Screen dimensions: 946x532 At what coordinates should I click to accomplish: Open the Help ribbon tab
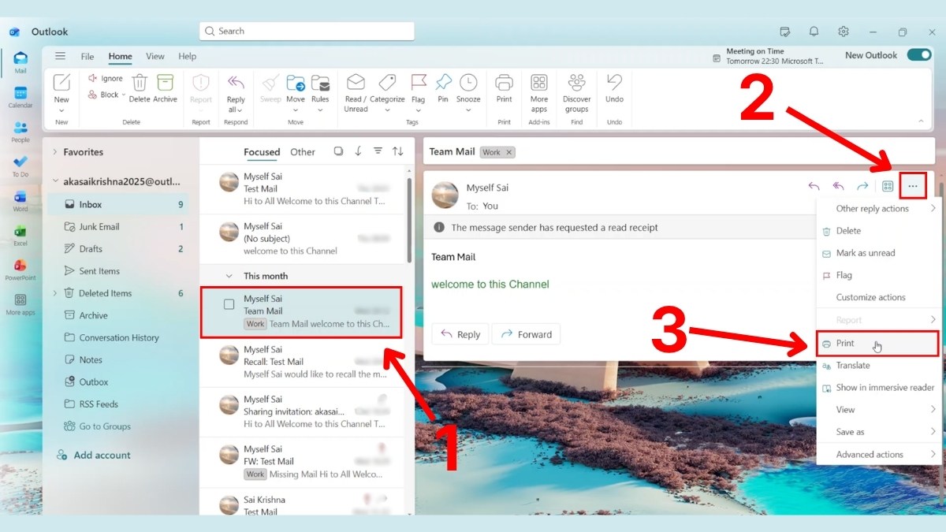click(x=187, y=57)
